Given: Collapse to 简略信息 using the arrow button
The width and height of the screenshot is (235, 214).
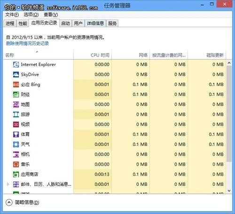Looking at the screenshot, I should pos(9,202).
